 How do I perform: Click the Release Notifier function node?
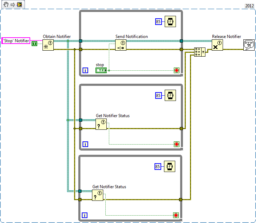(217, 45)
